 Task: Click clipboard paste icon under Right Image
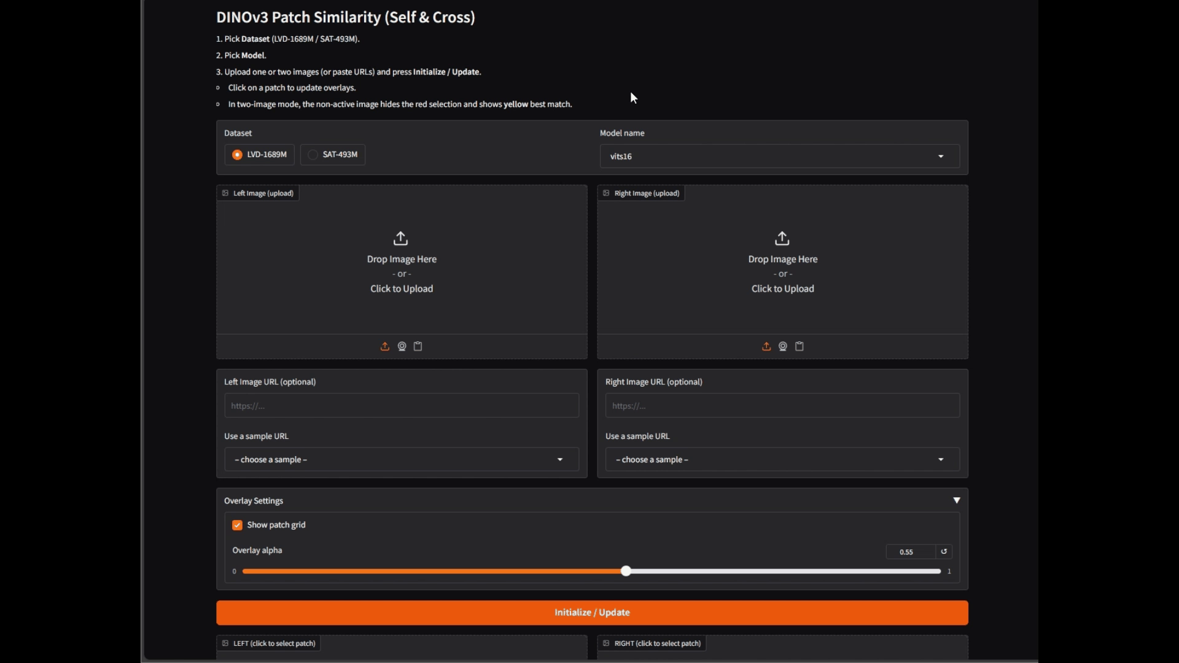click(x=800, y=346)
